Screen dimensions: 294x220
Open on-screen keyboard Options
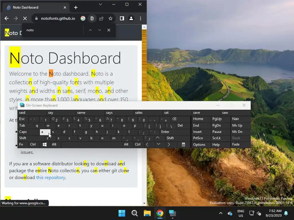click(x=201, y=145)
